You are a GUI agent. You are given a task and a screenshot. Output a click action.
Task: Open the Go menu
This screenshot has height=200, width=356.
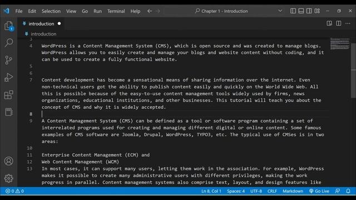[85, 11]
